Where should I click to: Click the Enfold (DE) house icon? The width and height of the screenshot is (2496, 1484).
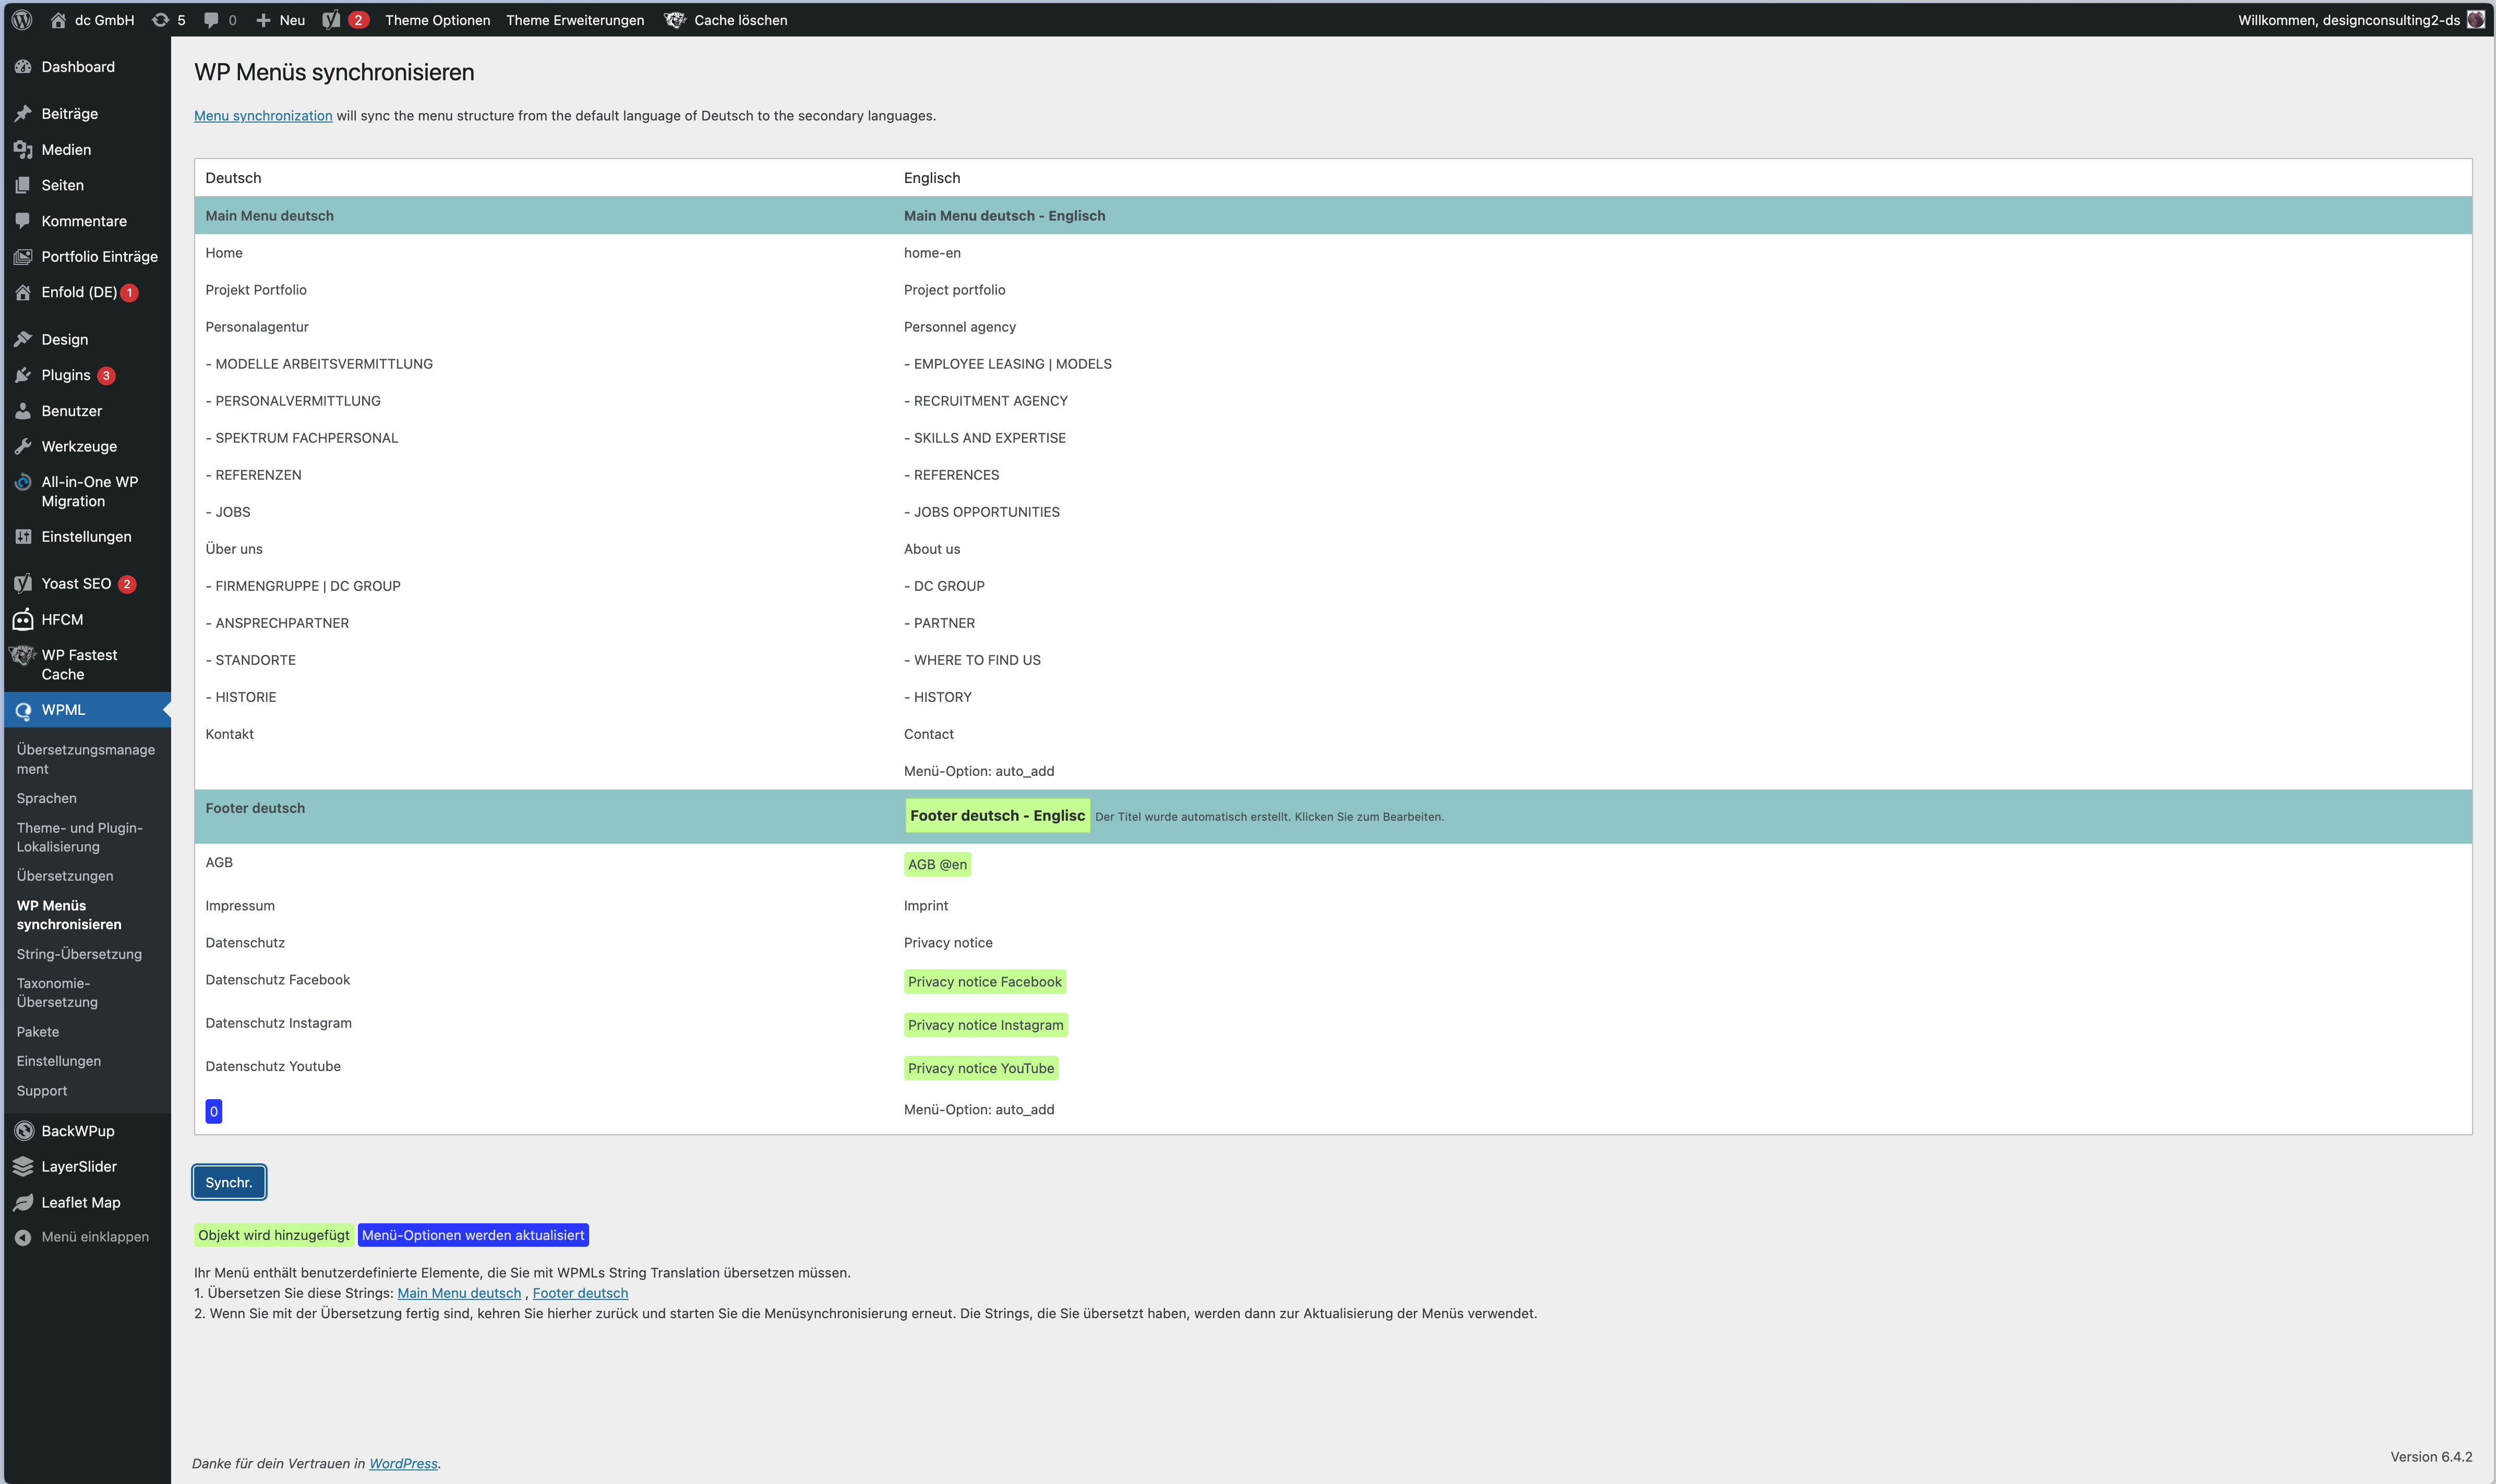23,292
